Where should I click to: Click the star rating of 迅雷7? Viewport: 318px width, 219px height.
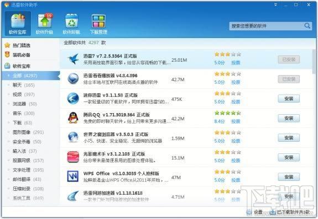click(228, 54)
